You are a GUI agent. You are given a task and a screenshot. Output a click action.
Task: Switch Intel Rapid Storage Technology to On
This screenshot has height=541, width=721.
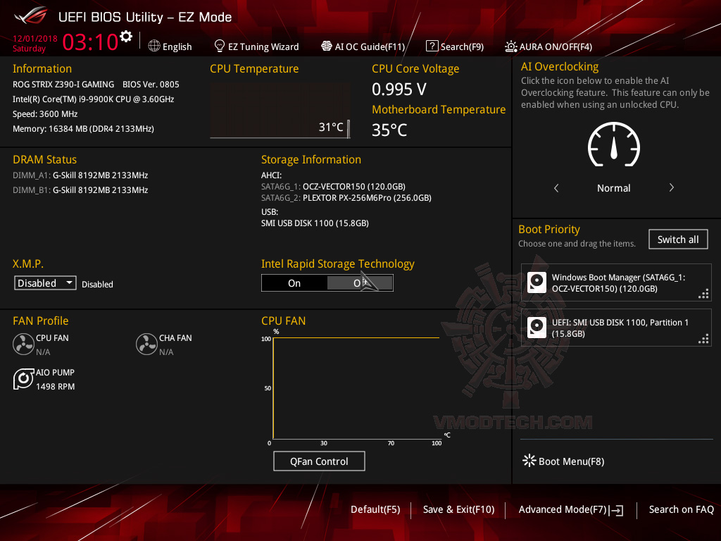tap(294, 282)
